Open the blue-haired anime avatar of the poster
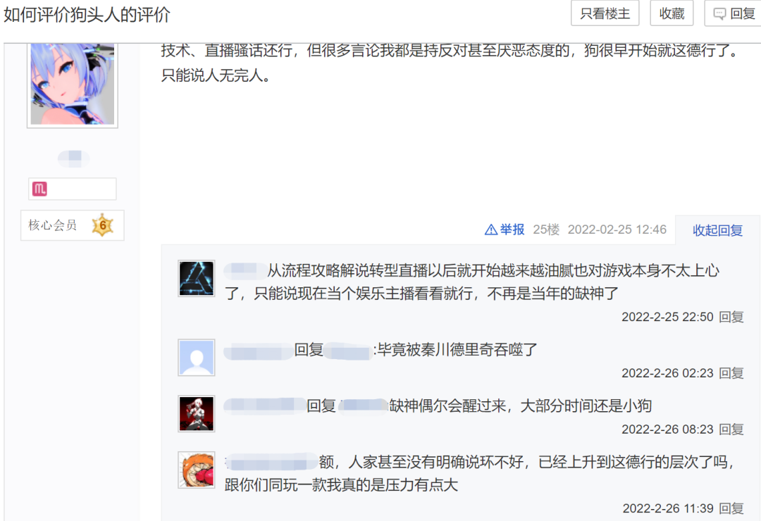This screenshot has height=521, width=761. (73, 84)
